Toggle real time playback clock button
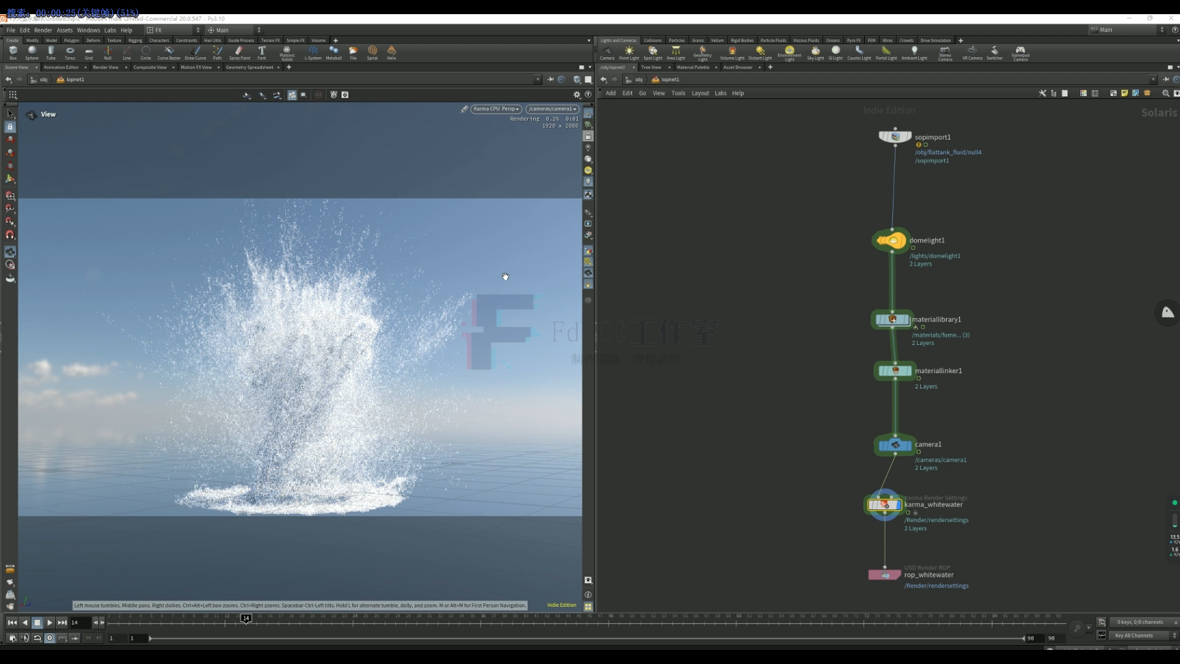 click(50, 638)
